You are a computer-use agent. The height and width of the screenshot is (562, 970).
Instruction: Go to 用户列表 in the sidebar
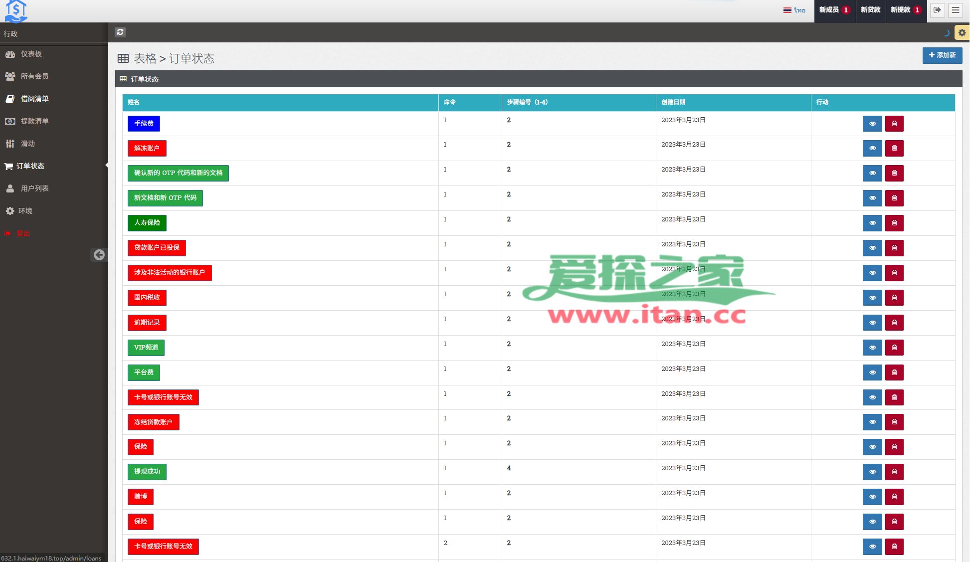(x=34, y=188)
